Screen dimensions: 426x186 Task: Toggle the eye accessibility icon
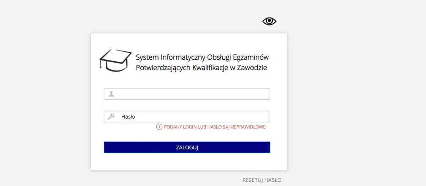[x=269, y=21]
